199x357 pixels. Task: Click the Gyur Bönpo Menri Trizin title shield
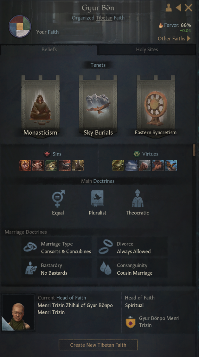[131, 322]
